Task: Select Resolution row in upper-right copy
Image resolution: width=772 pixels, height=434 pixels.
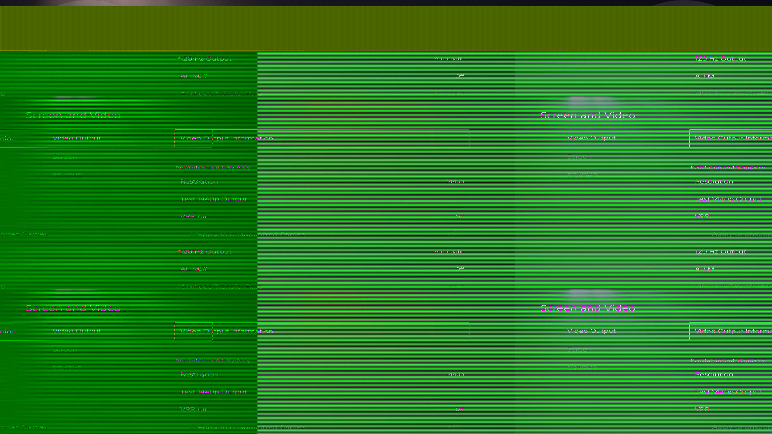Action: point(714,182)
